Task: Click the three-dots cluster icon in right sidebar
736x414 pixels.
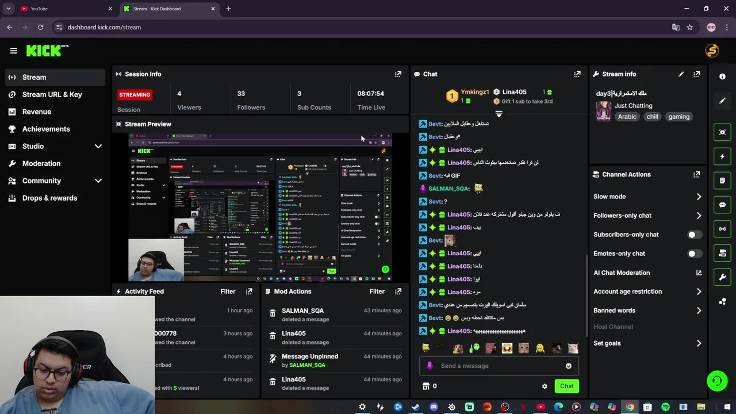Action: coord(722,301)
